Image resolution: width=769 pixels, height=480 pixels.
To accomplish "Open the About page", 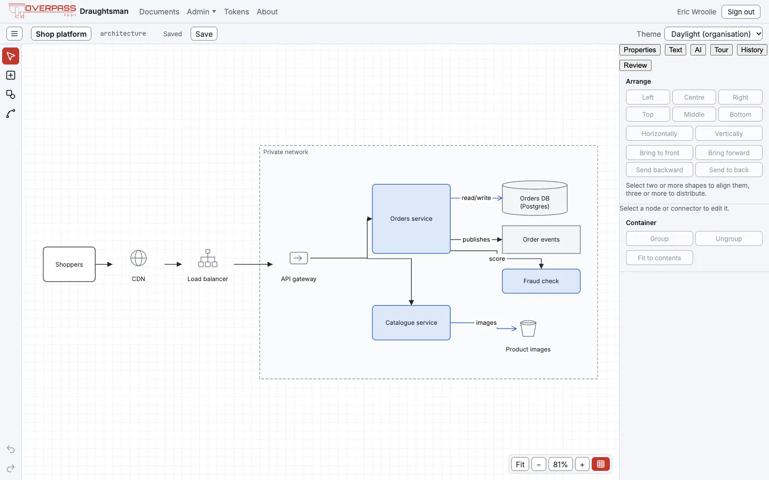I will [x=267, y=12].
